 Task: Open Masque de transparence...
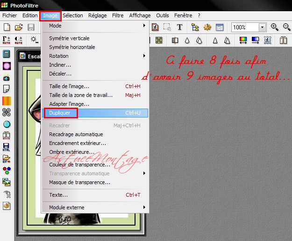pyautogui.click(x=95, y=182)
